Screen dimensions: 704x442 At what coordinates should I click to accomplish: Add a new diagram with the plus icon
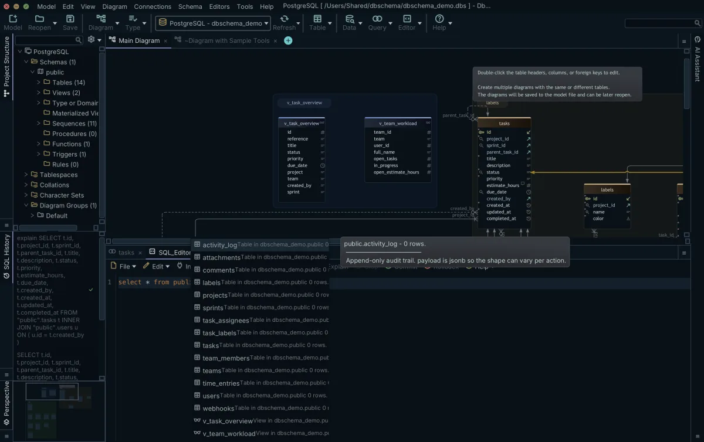point(288,40)
